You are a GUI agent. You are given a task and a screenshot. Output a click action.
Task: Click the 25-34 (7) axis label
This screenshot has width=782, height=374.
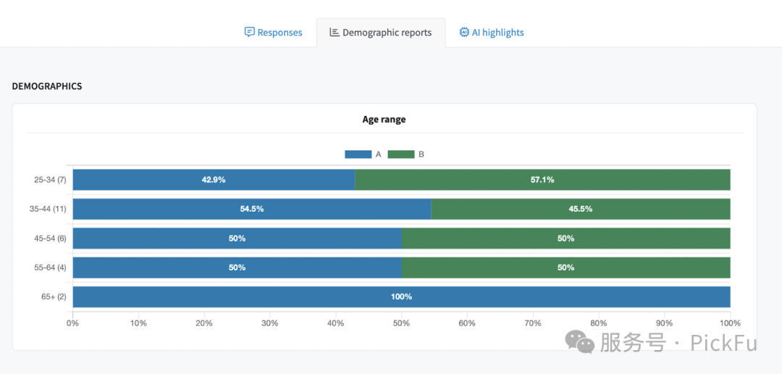(x=50, y=180)
